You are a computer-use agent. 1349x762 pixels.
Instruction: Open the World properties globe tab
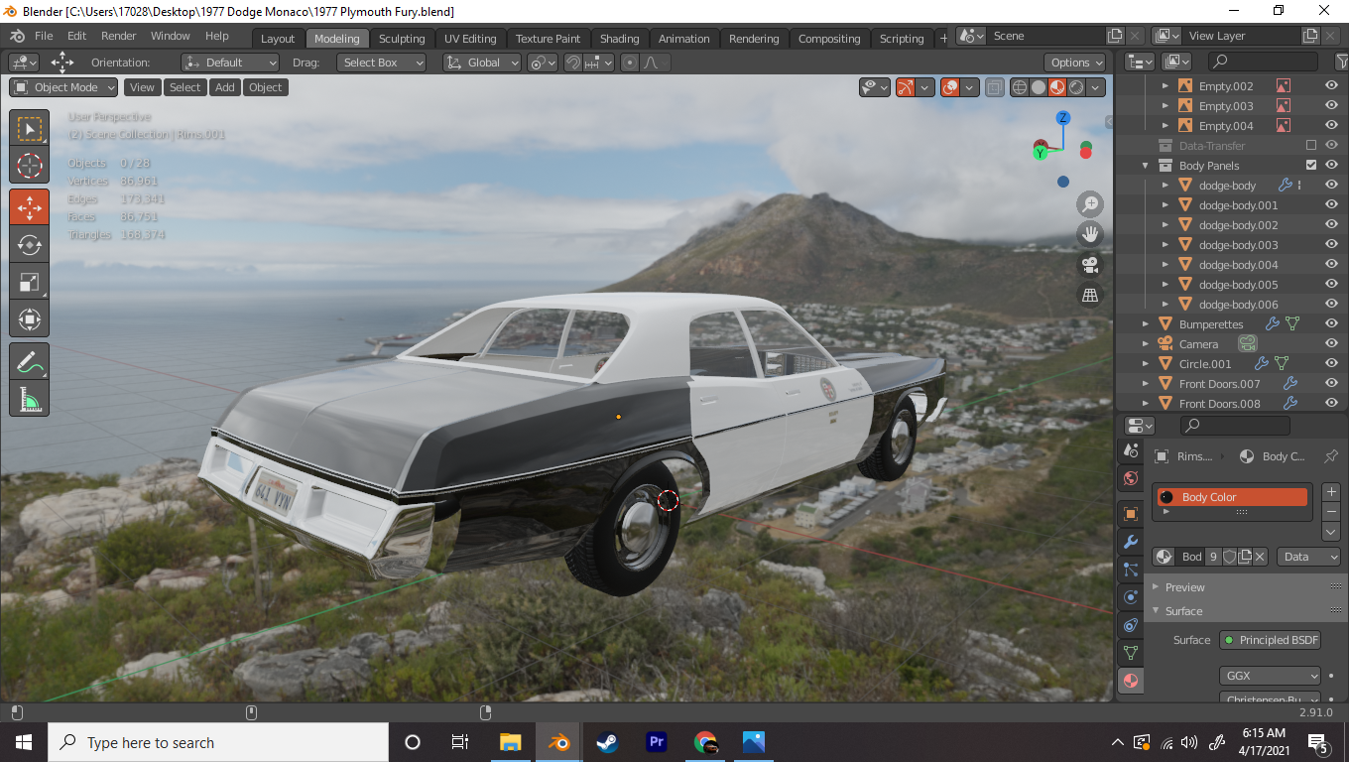pyautogui.click(x=1130, y=479)
